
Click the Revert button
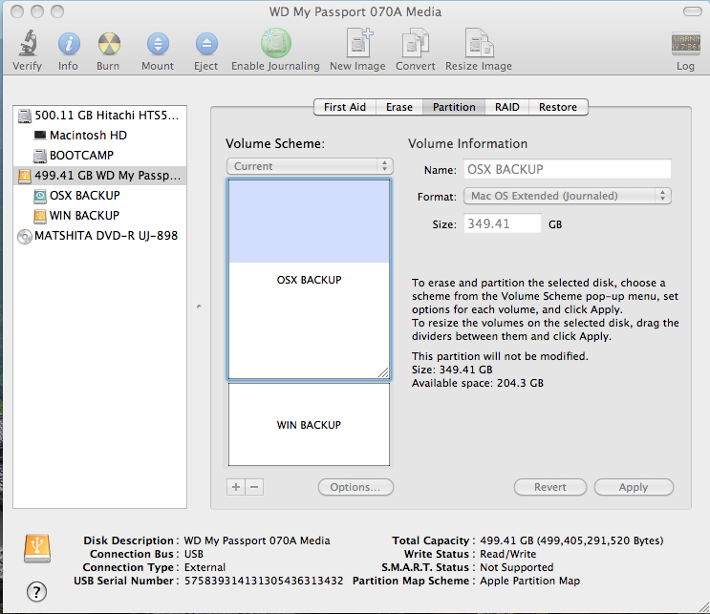550,487
